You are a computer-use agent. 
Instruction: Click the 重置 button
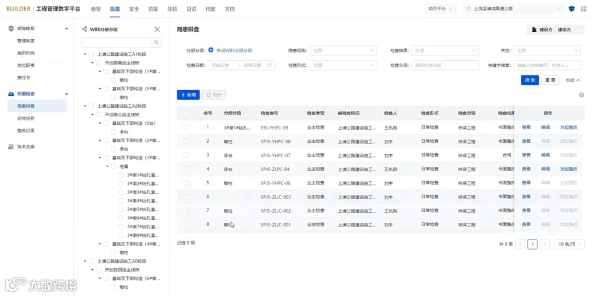(550, 80)
